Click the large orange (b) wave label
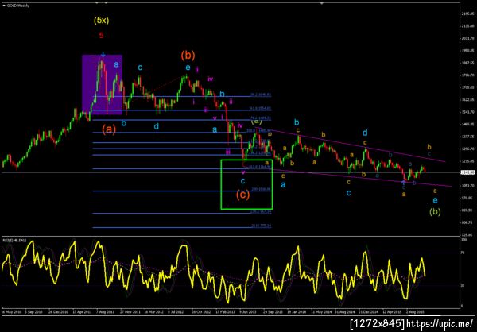 188,56
